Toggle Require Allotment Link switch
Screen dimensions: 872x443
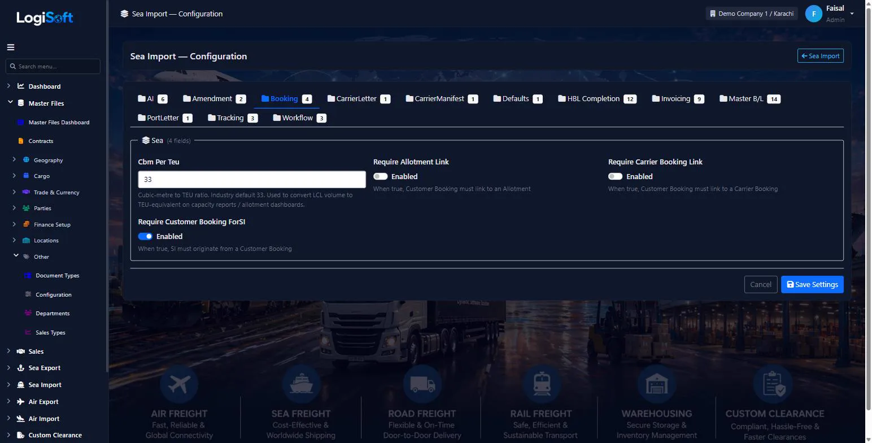380,176
